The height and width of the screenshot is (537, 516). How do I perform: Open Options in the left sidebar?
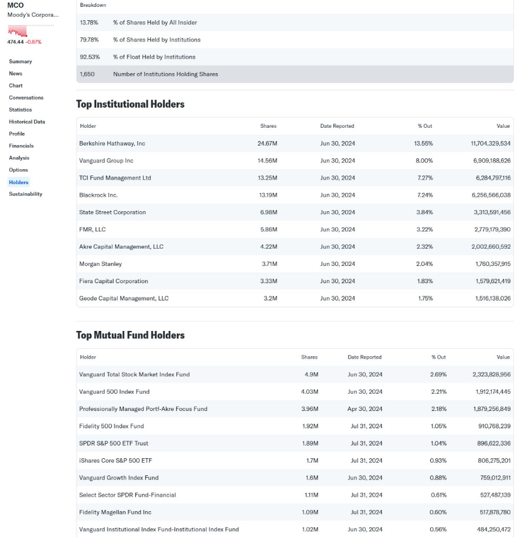click(18, 170)
